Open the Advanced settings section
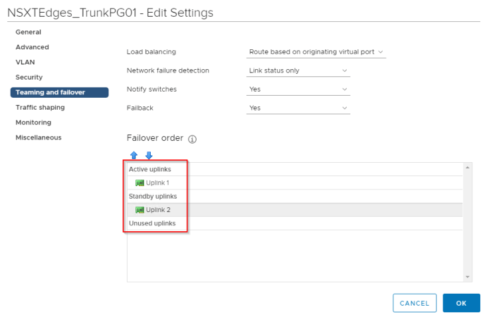 point(33,47)
